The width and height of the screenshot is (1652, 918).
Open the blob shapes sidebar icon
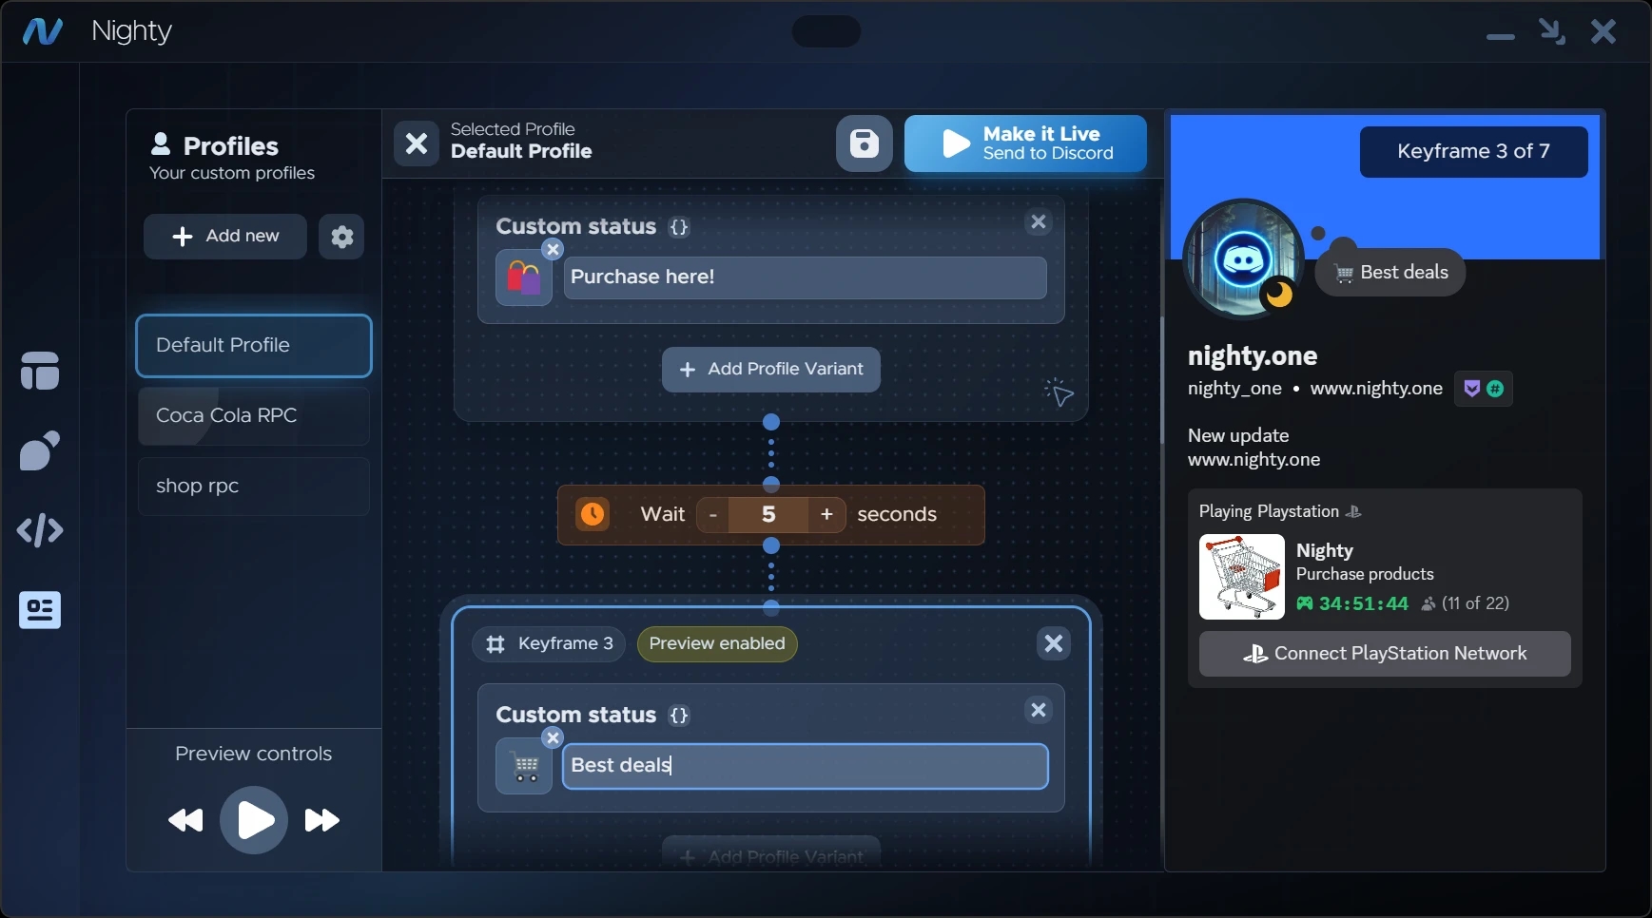click(40, 450)
